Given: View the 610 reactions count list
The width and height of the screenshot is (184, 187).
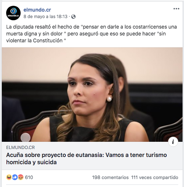Looking at the screenshot, I should point(29,177).
